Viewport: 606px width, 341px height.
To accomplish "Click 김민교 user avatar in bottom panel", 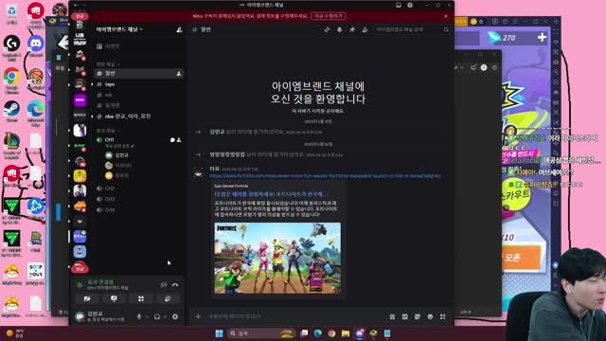I will 80,316.
